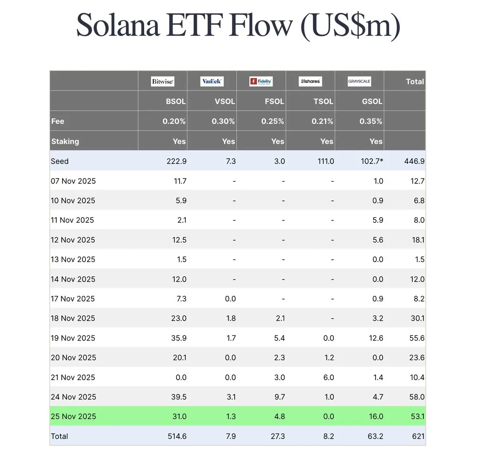This screenshot has width=478, height=461.
Task: Click the 21shares logo
Action: coord(310,81)
